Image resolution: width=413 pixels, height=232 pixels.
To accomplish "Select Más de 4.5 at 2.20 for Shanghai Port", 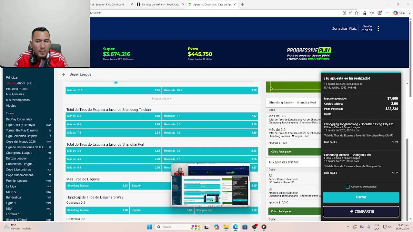I will click(x=113, y=159).
